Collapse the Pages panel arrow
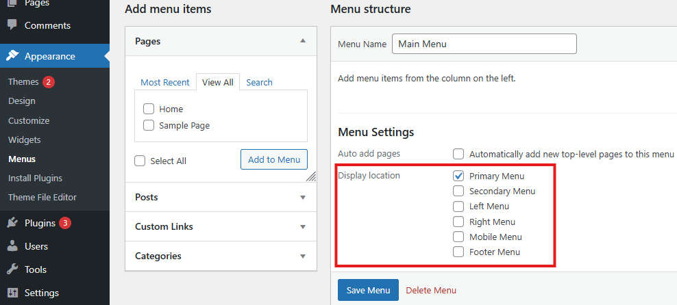The image size is (677, 305). 303,40
